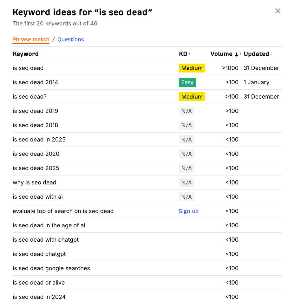Switch to the Questions tab
Viewport: 294px width, 303px height.
coord(70,39)
